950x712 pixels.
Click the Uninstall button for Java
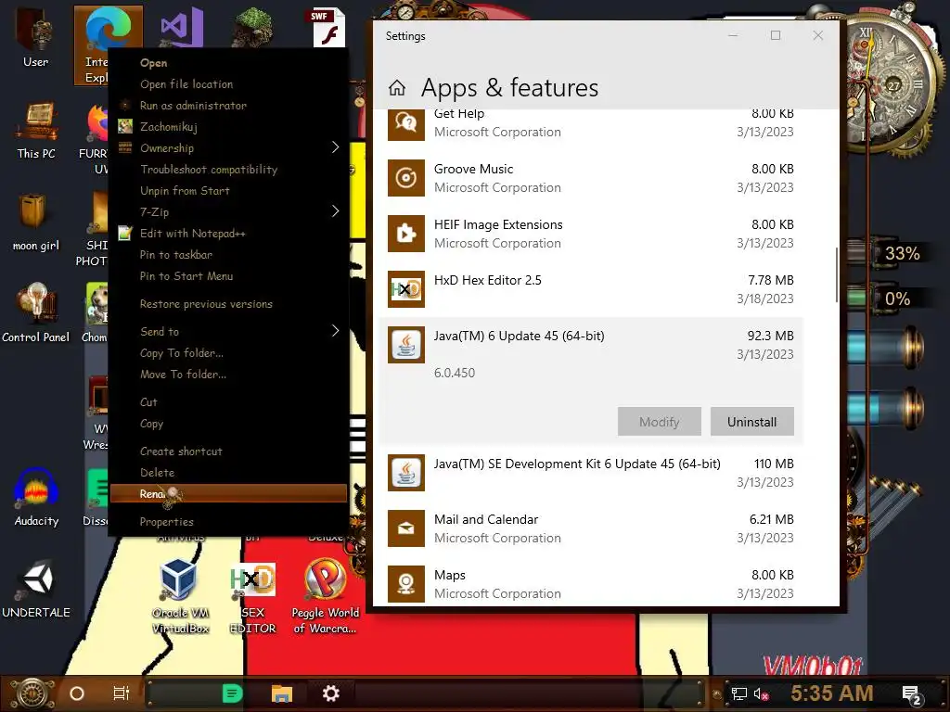751,422
